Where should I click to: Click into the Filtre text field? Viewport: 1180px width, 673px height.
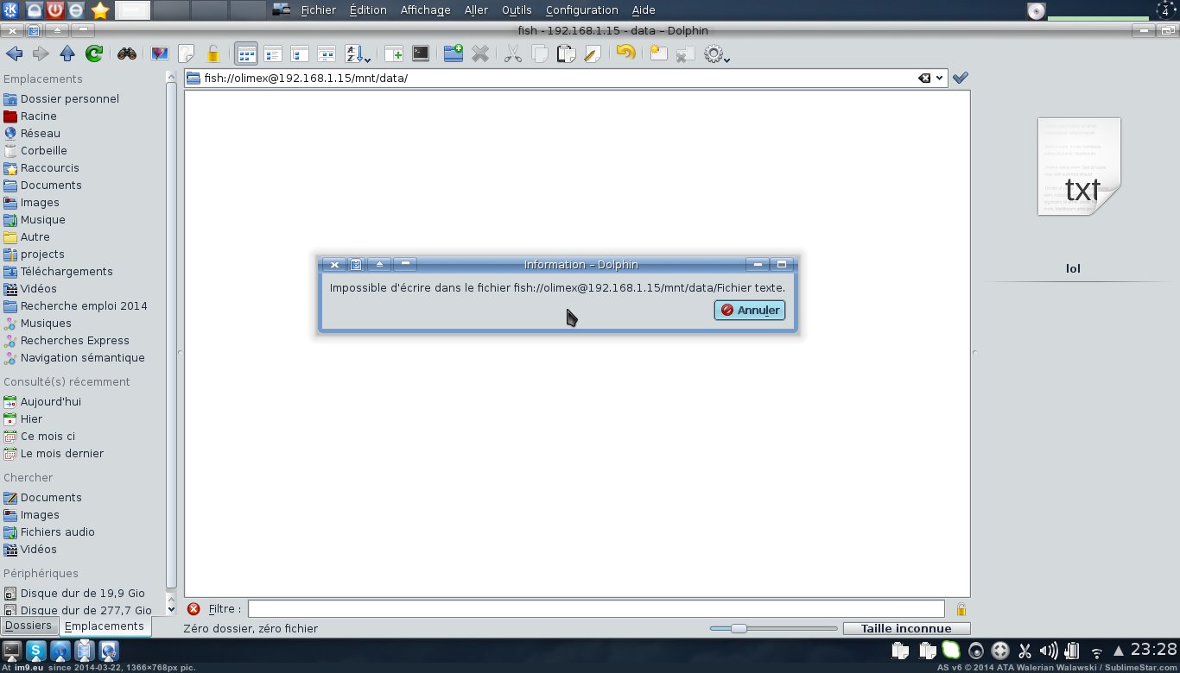[596, 609]
